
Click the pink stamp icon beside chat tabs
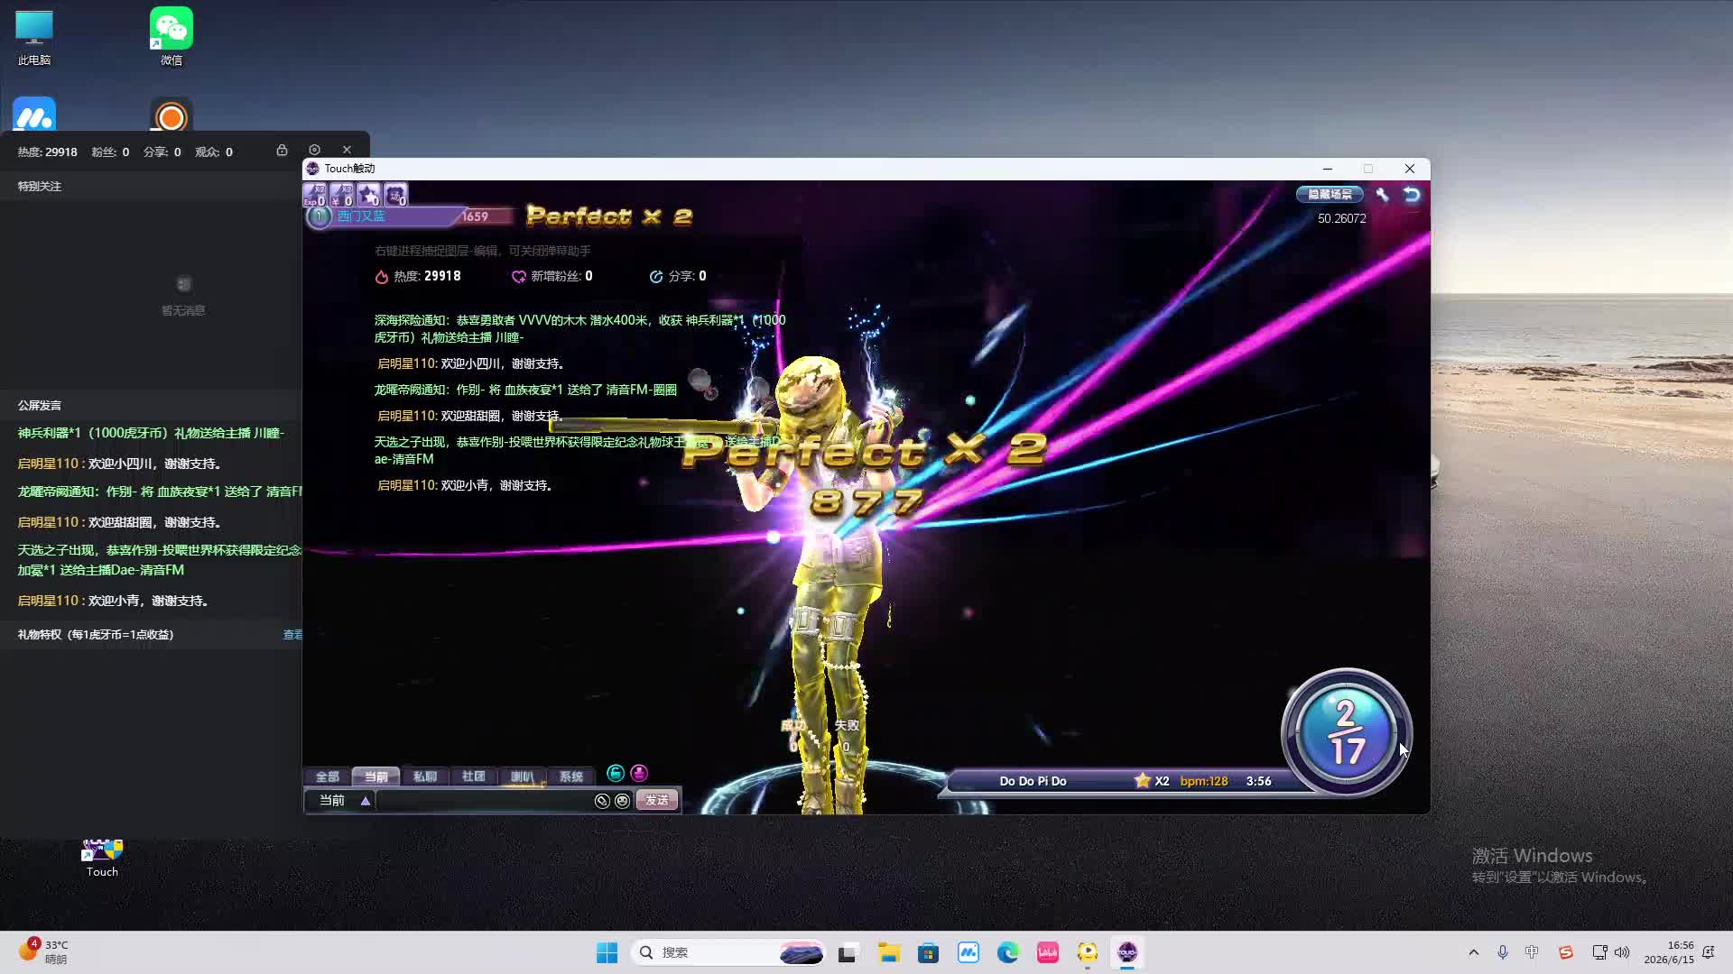tap(639, 773)
